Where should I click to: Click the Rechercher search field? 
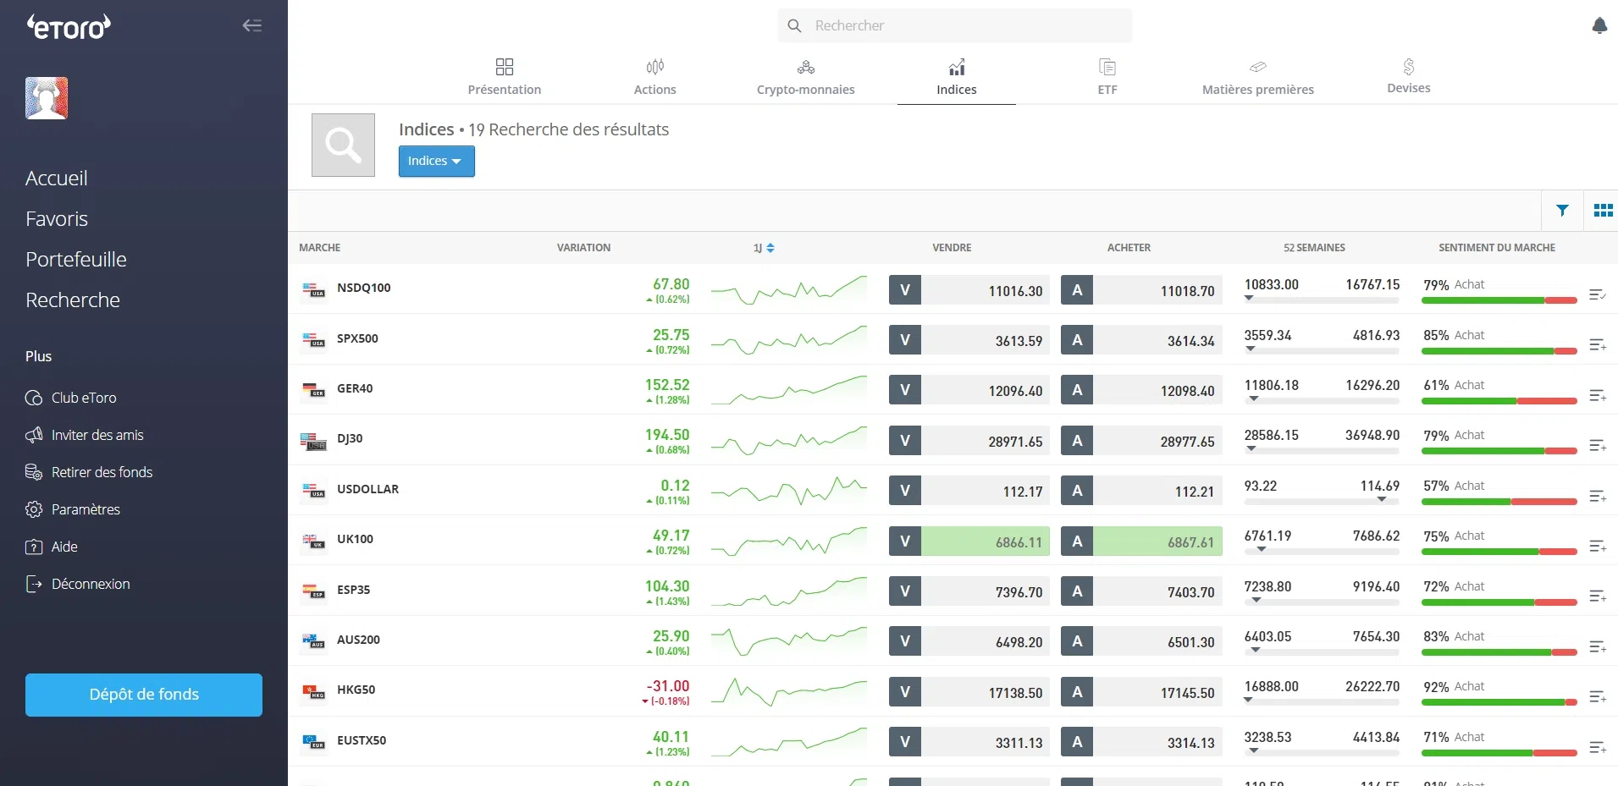coord(955,25)
